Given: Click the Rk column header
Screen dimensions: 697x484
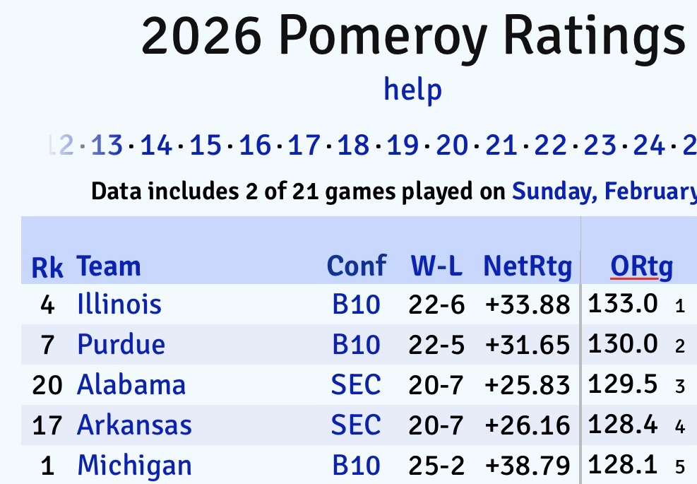Looking at the screenshot, I should 47,268.
